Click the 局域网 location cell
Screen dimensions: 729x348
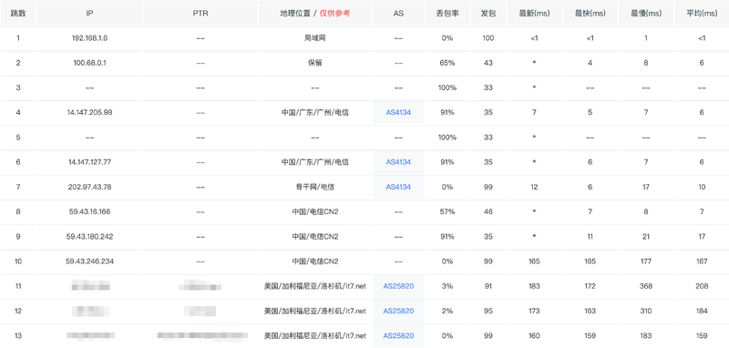315,38
